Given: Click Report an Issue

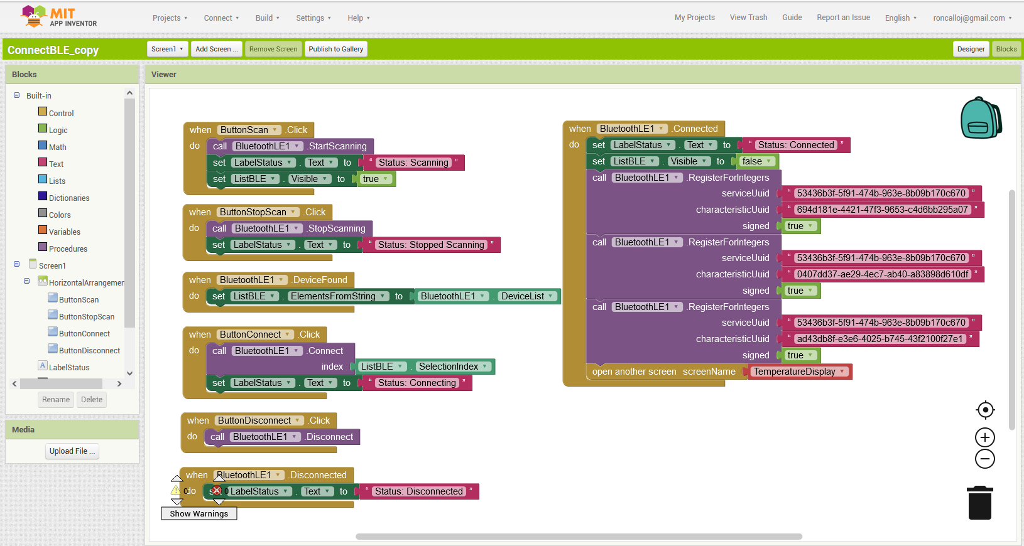Looking at the screenshot, I should tap(844, 18).
